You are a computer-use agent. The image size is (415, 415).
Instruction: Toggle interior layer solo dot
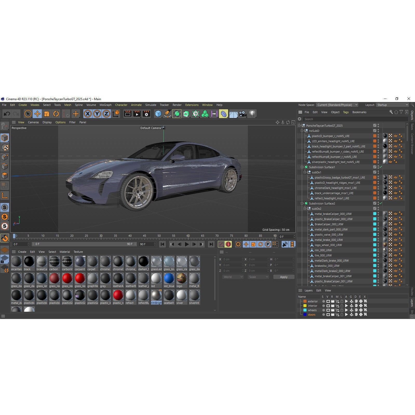[323, 306]
